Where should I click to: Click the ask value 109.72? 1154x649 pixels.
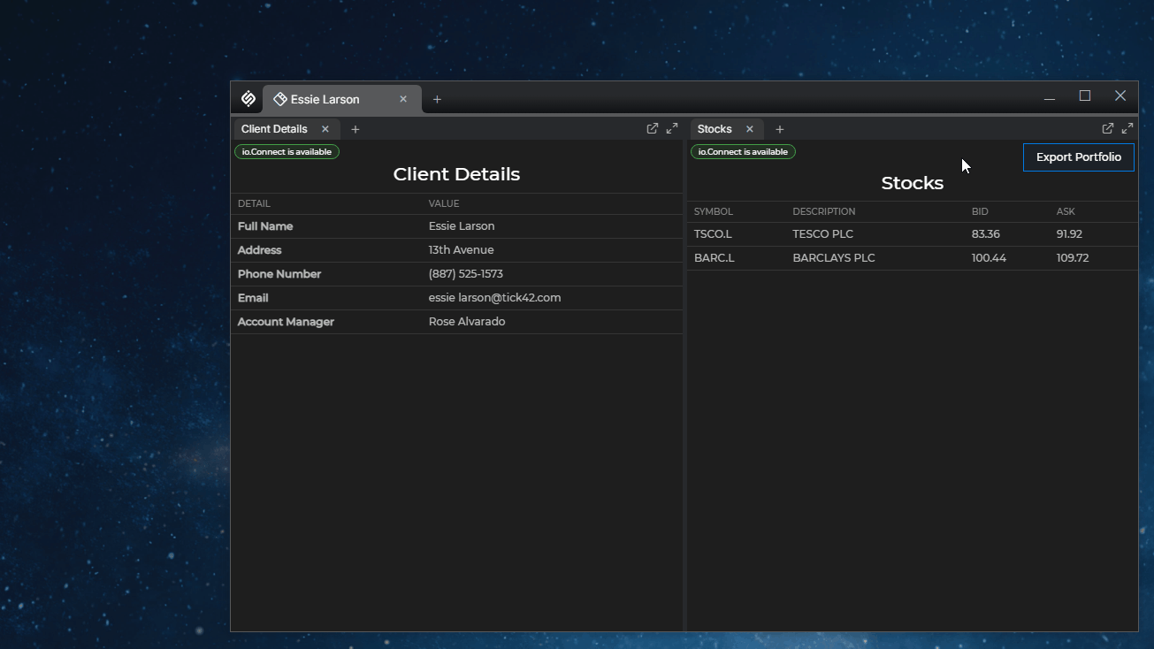click(x=1073, y=258)
